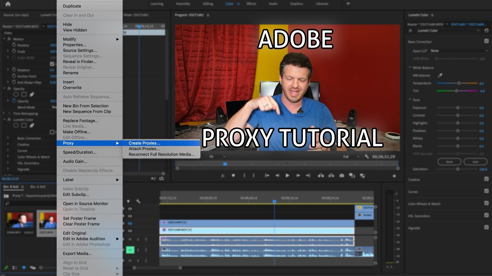Adjust the Temperature slider handle

[459, 83]
